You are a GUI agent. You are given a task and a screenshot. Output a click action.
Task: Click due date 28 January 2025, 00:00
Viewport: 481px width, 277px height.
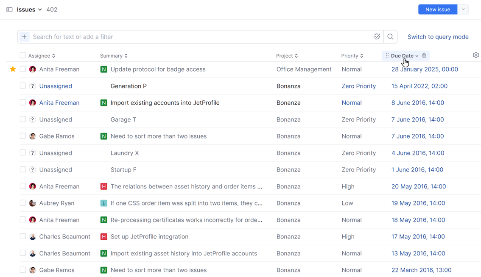425,69
